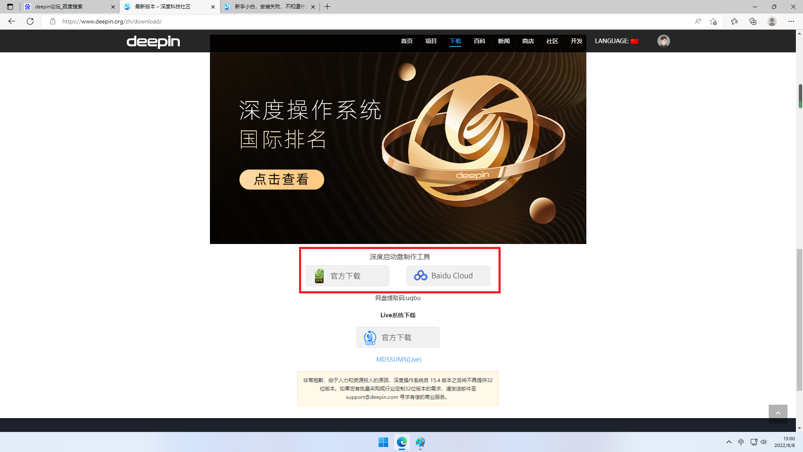Add page to favorites star icon
This screenshot has height=452, width=803.
713,21
